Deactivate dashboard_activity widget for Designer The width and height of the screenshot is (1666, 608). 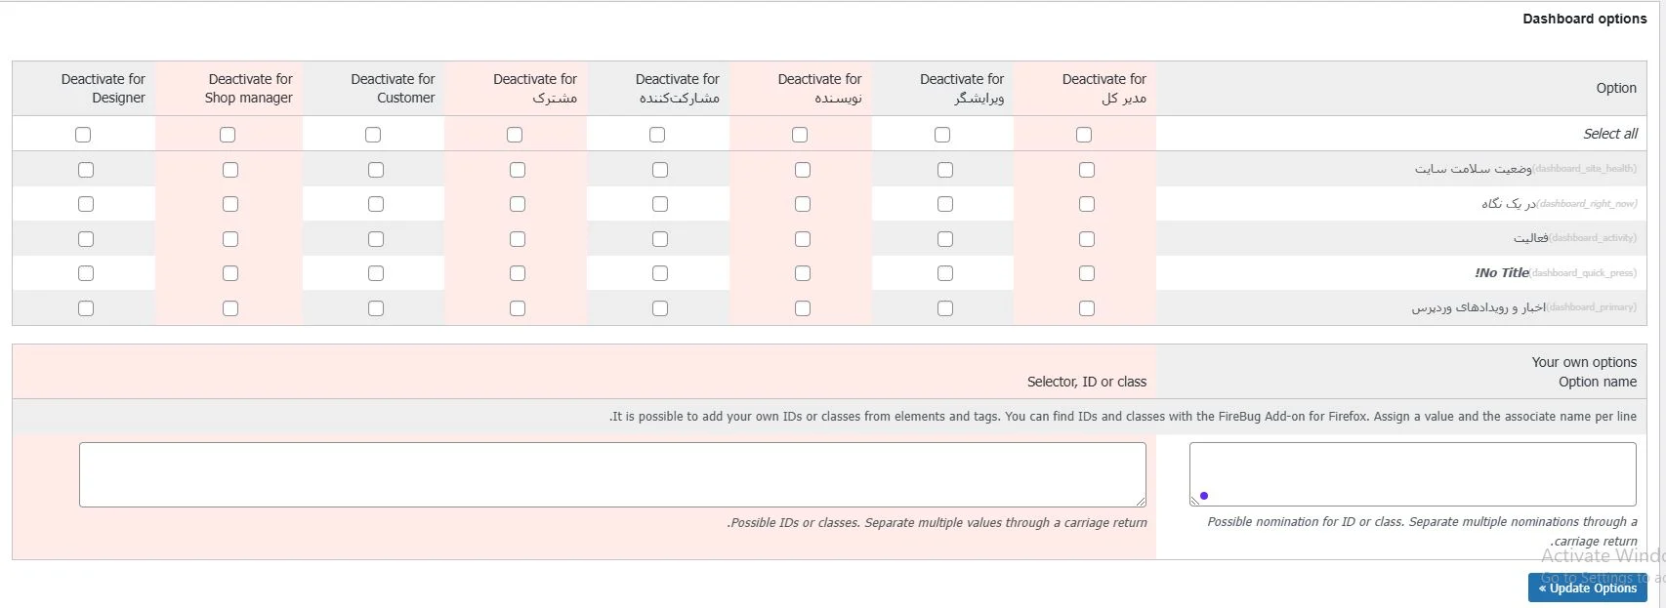click(x=85, y=238)
